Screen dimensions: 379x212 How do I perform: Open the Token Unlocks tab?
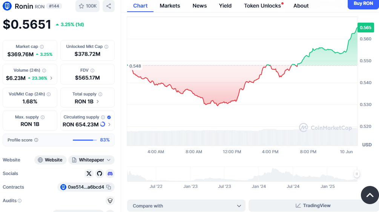262,6
